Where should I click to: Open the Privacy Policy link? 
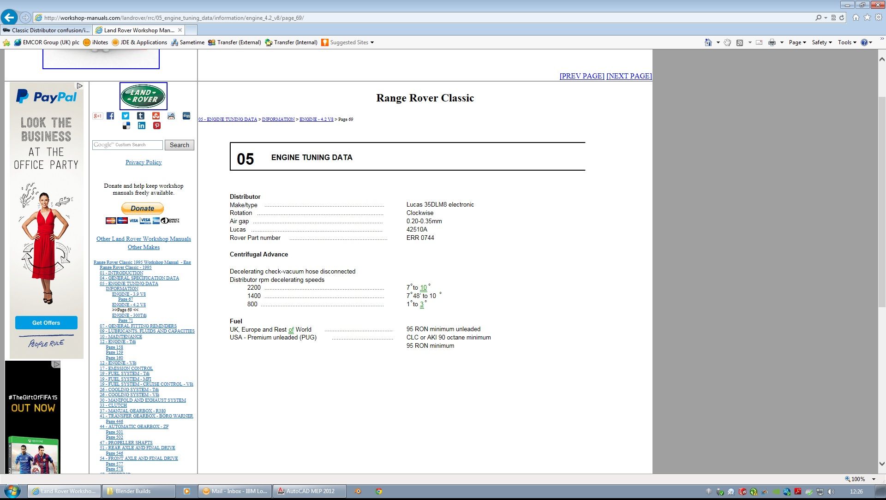pos(144,162)
